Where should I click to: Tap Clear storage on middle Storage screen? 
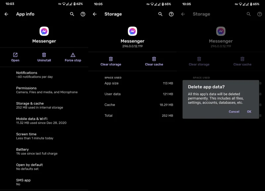coord(111,61)
